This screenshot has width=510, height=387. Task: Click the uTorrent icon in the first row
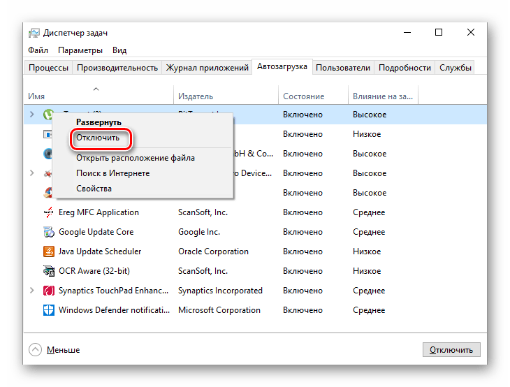[48, 115]
